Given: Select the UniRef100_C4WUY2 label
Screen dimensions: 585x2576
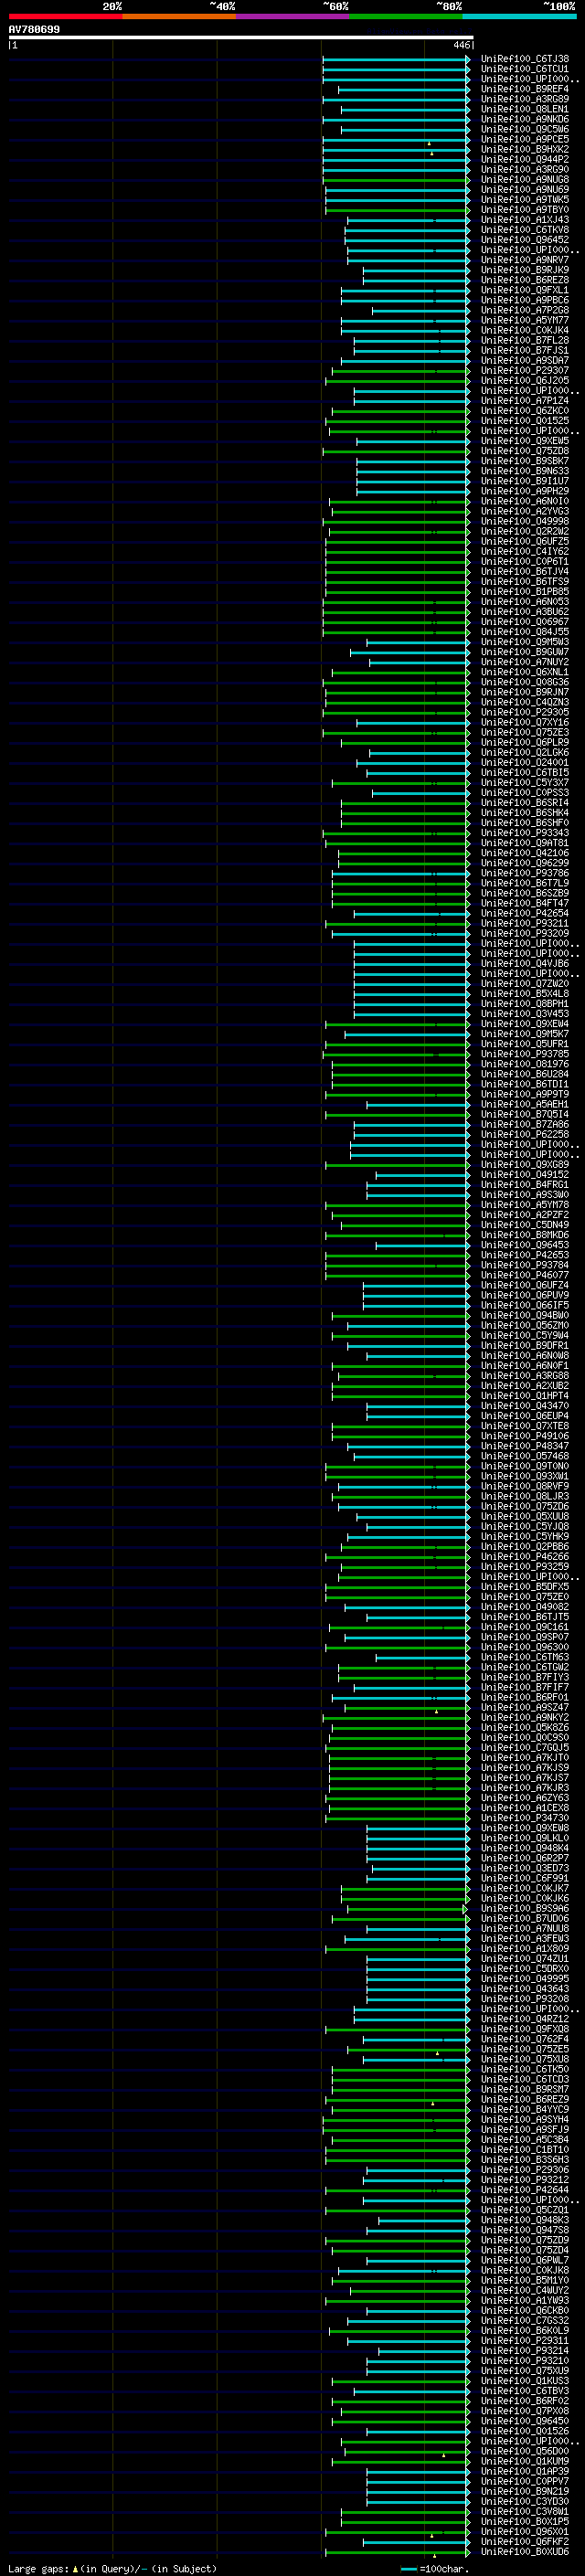Looking at the screenshot, I should [x=525, y=2290].
